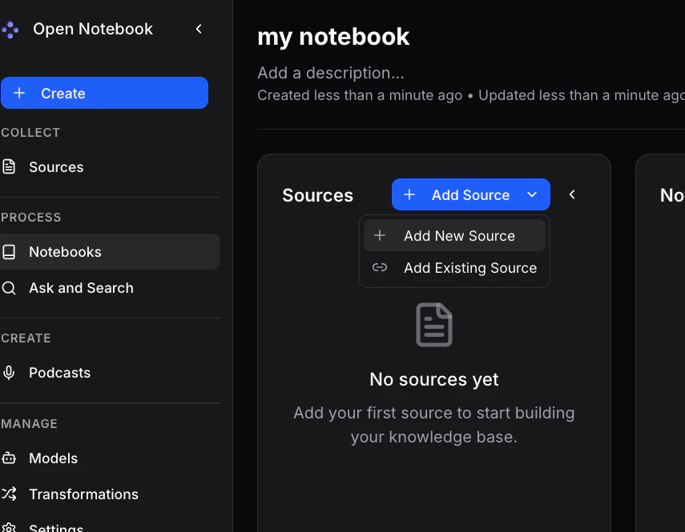The image size is (685, 532).
Task: Click the No sources yet heading
Action: coord(433,379)
